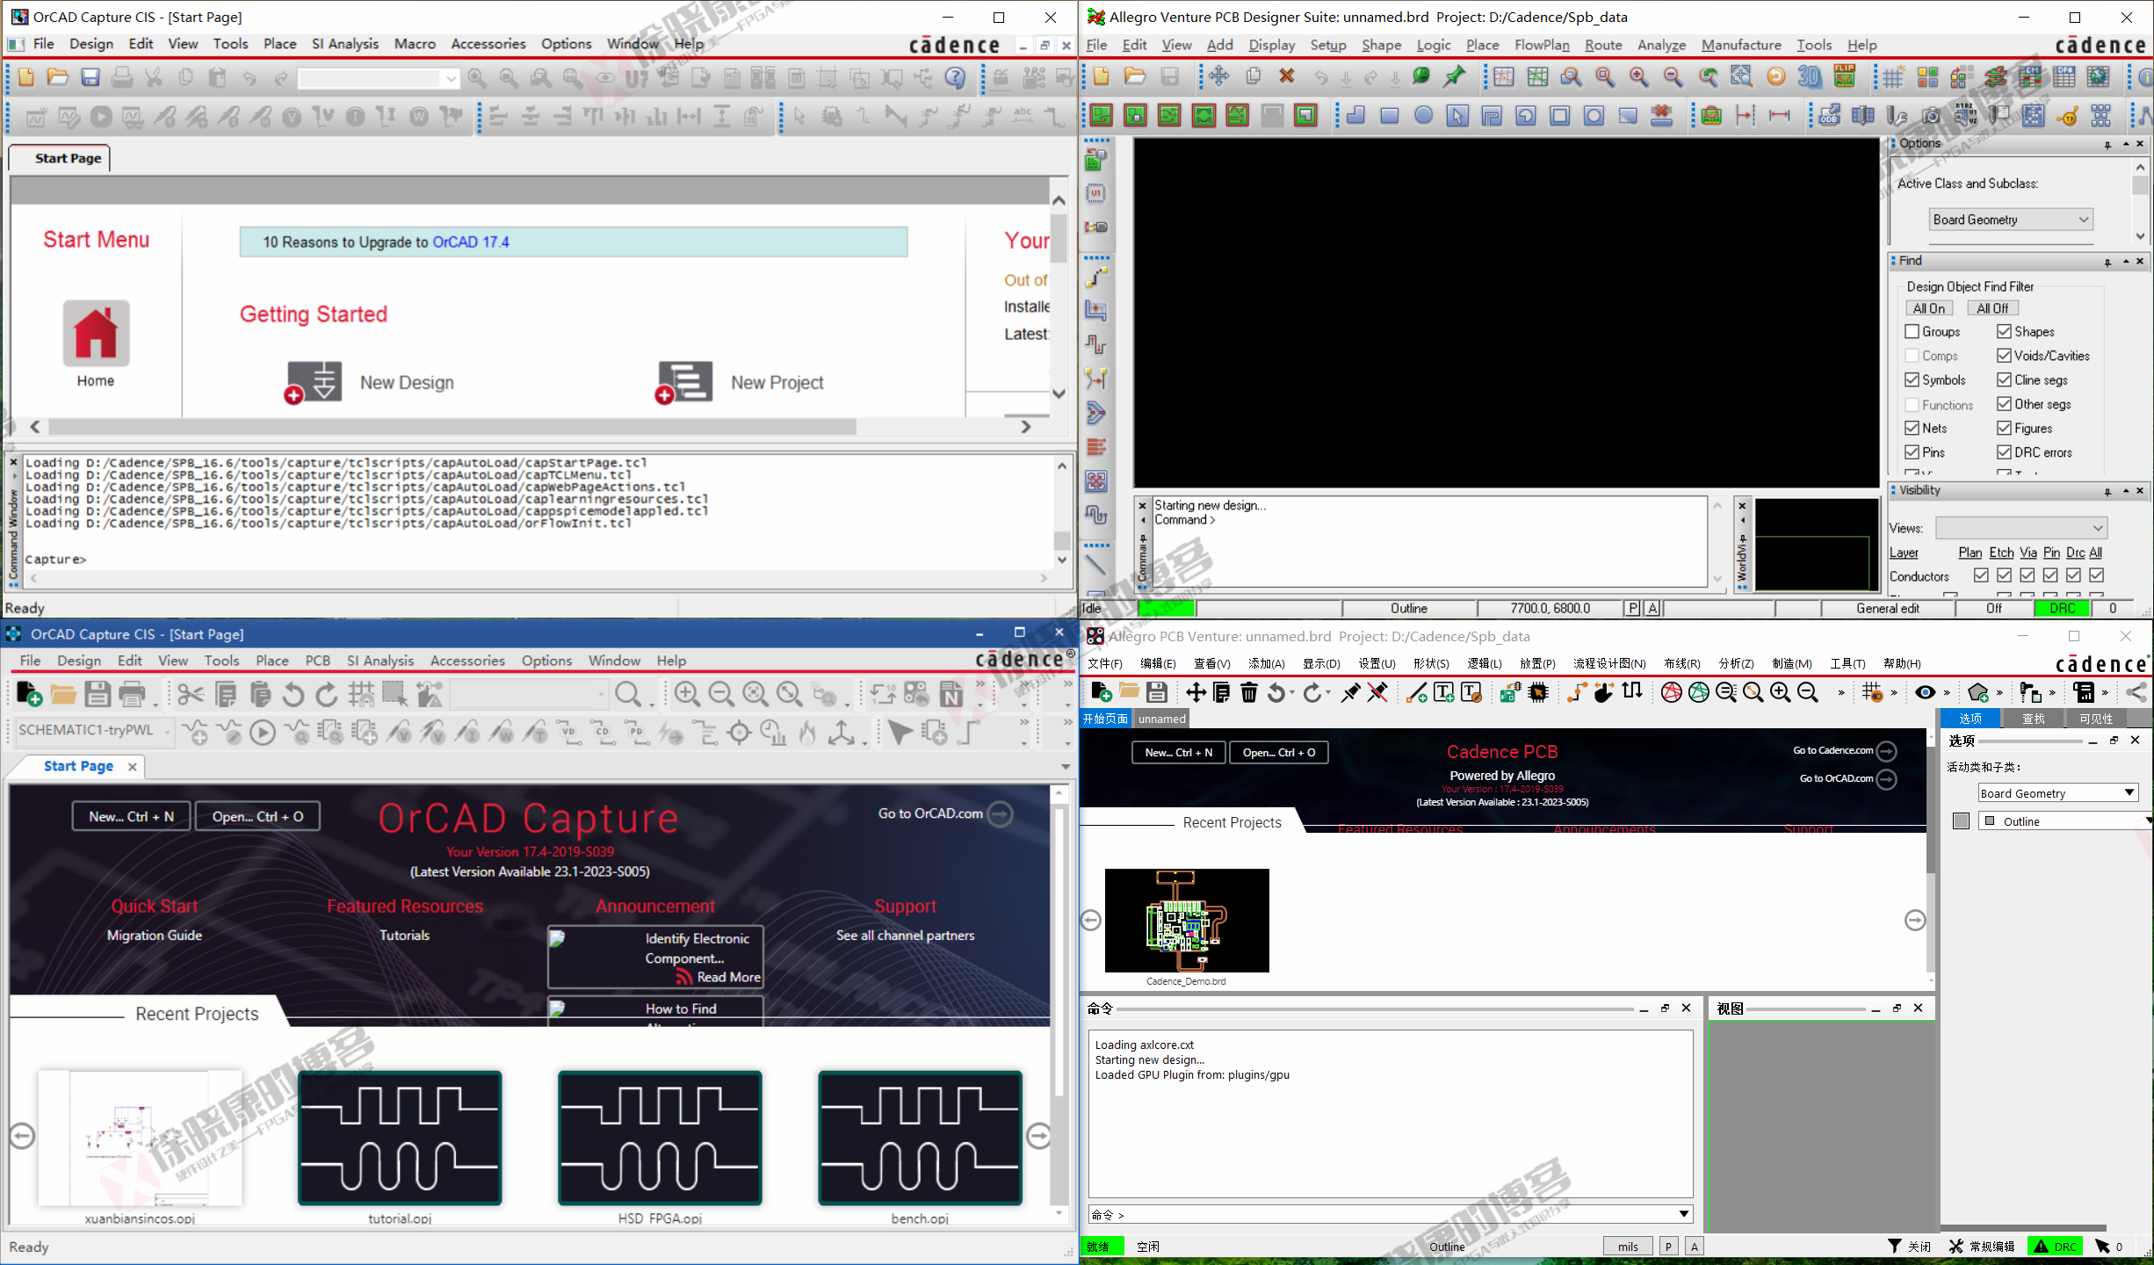Open the SCHEMATIC1-tryPWL dropdown
This screenshot has width=2154, height=1265.
coord(167,731)
